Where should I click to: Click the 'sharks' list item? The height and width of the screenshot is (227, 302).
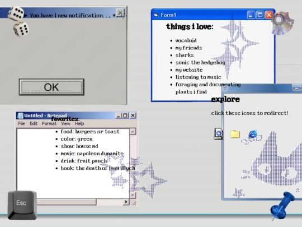pyautogui.click(x=185, y=55)
